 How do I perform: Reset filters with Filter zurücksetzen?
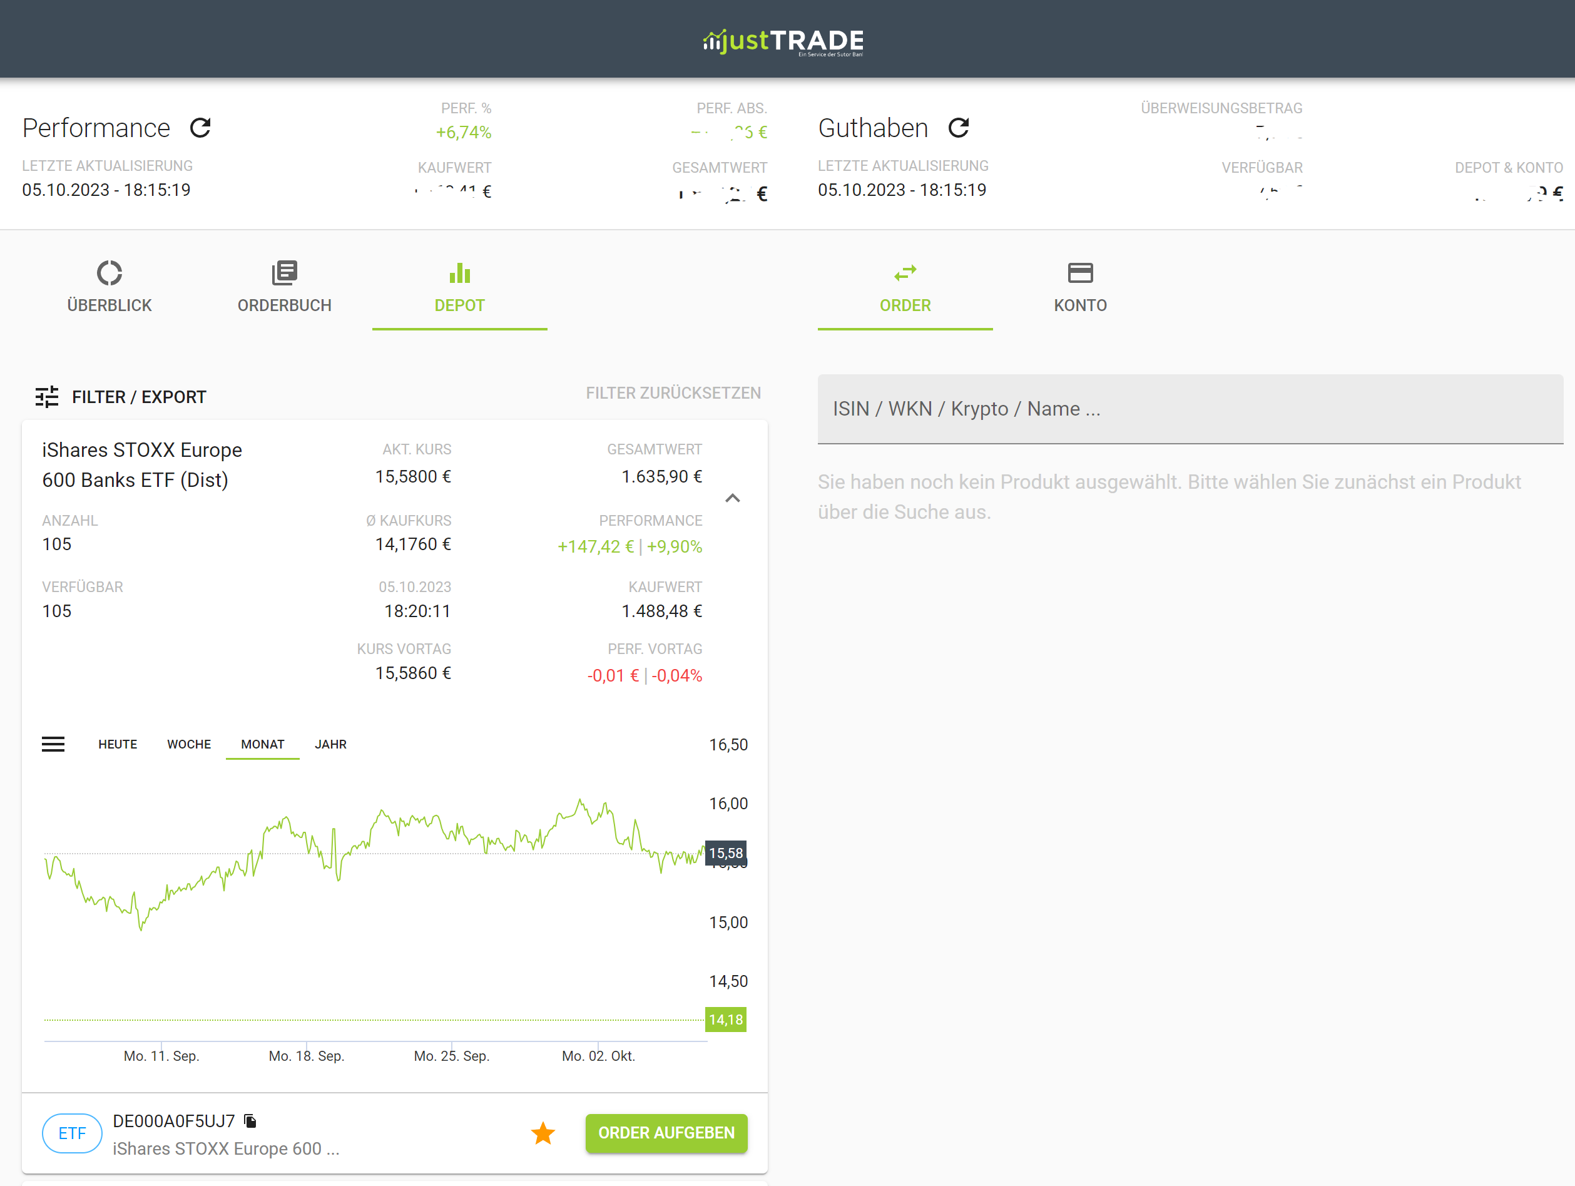click(673, 393)
